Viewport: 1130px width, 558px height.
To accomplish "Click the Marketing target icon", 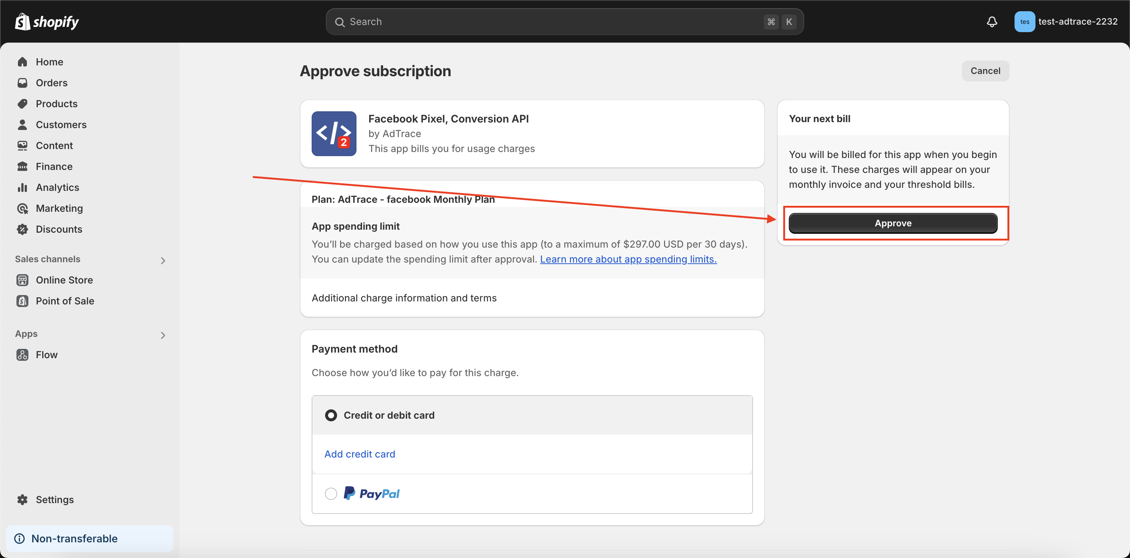I will (x=22, y=209).
